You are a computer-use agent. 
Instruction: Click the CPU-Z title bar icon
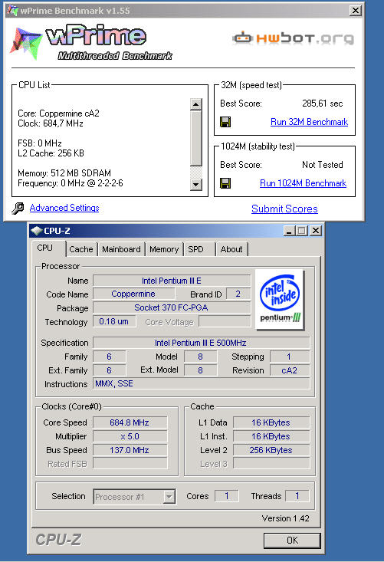tap(36, 231)
